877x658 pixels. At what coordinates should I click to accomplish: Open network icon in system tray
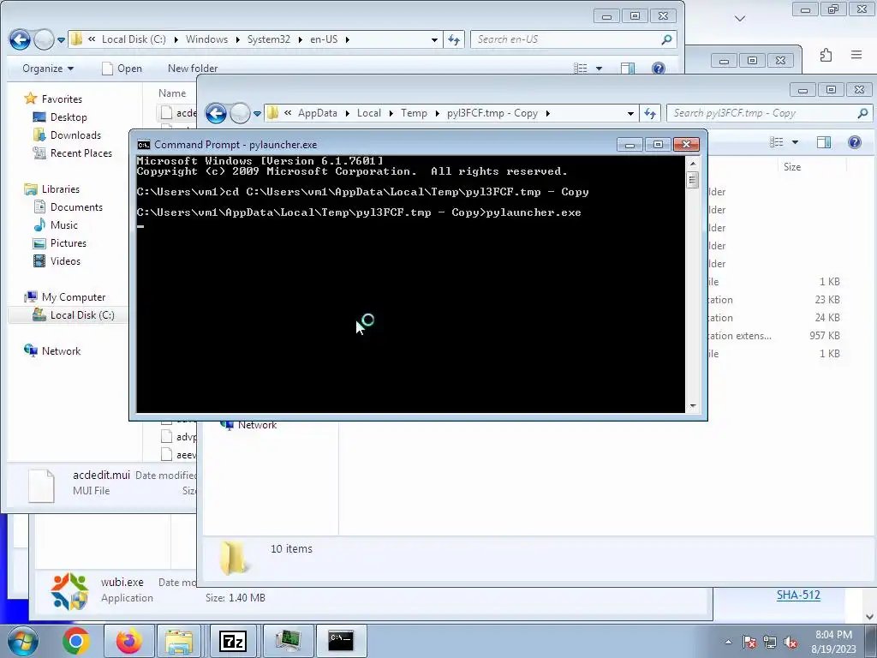click(x=770, y=643)
